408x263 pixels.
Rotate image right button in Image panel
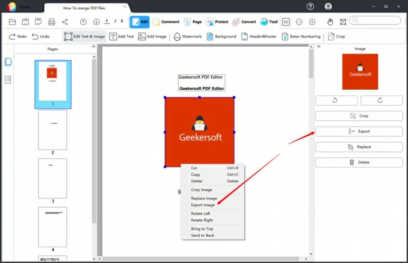point(381,100)
